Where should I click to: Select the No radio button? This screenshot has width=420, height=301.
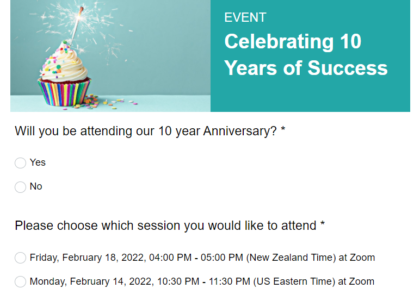(x=20, y=187)
